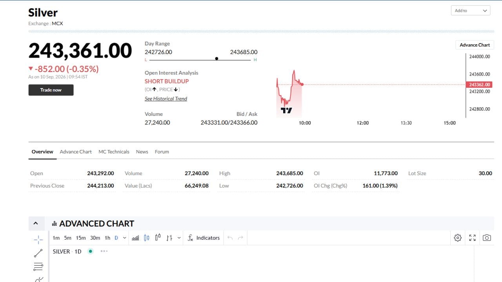Select the 1h timeframe
Image resolution: width=502 pixels, height=282 pixels.
pyautogui.click(x=107, y=238)
